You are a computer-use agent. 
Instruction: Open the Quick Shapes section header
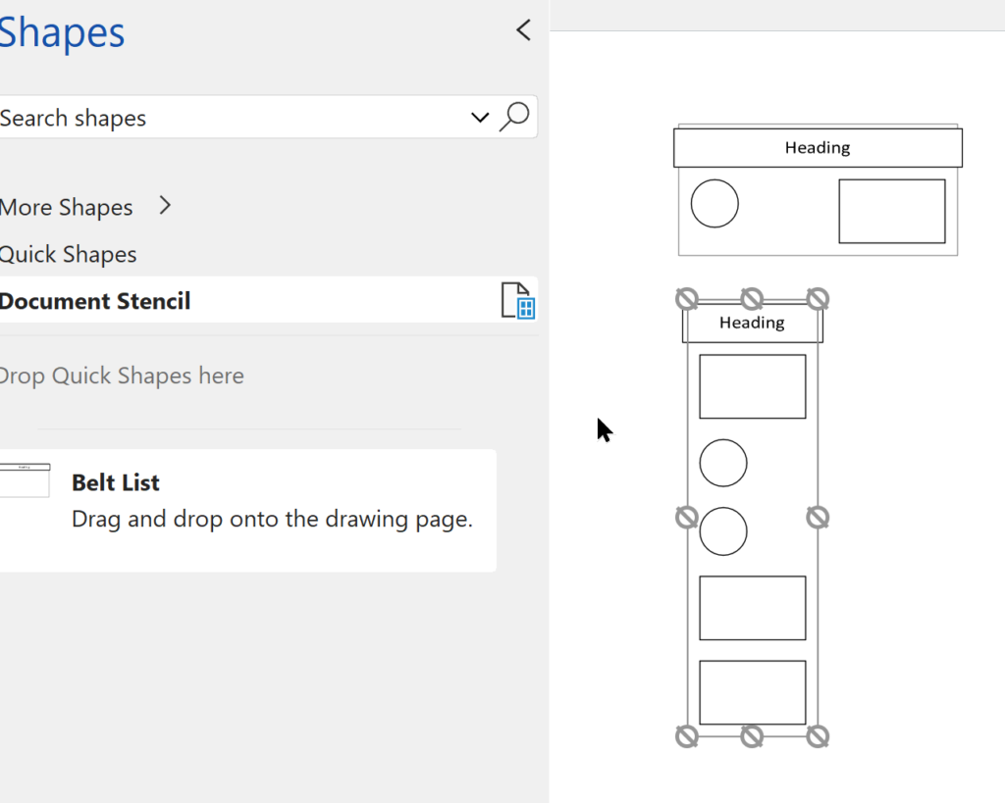point(69,254)
